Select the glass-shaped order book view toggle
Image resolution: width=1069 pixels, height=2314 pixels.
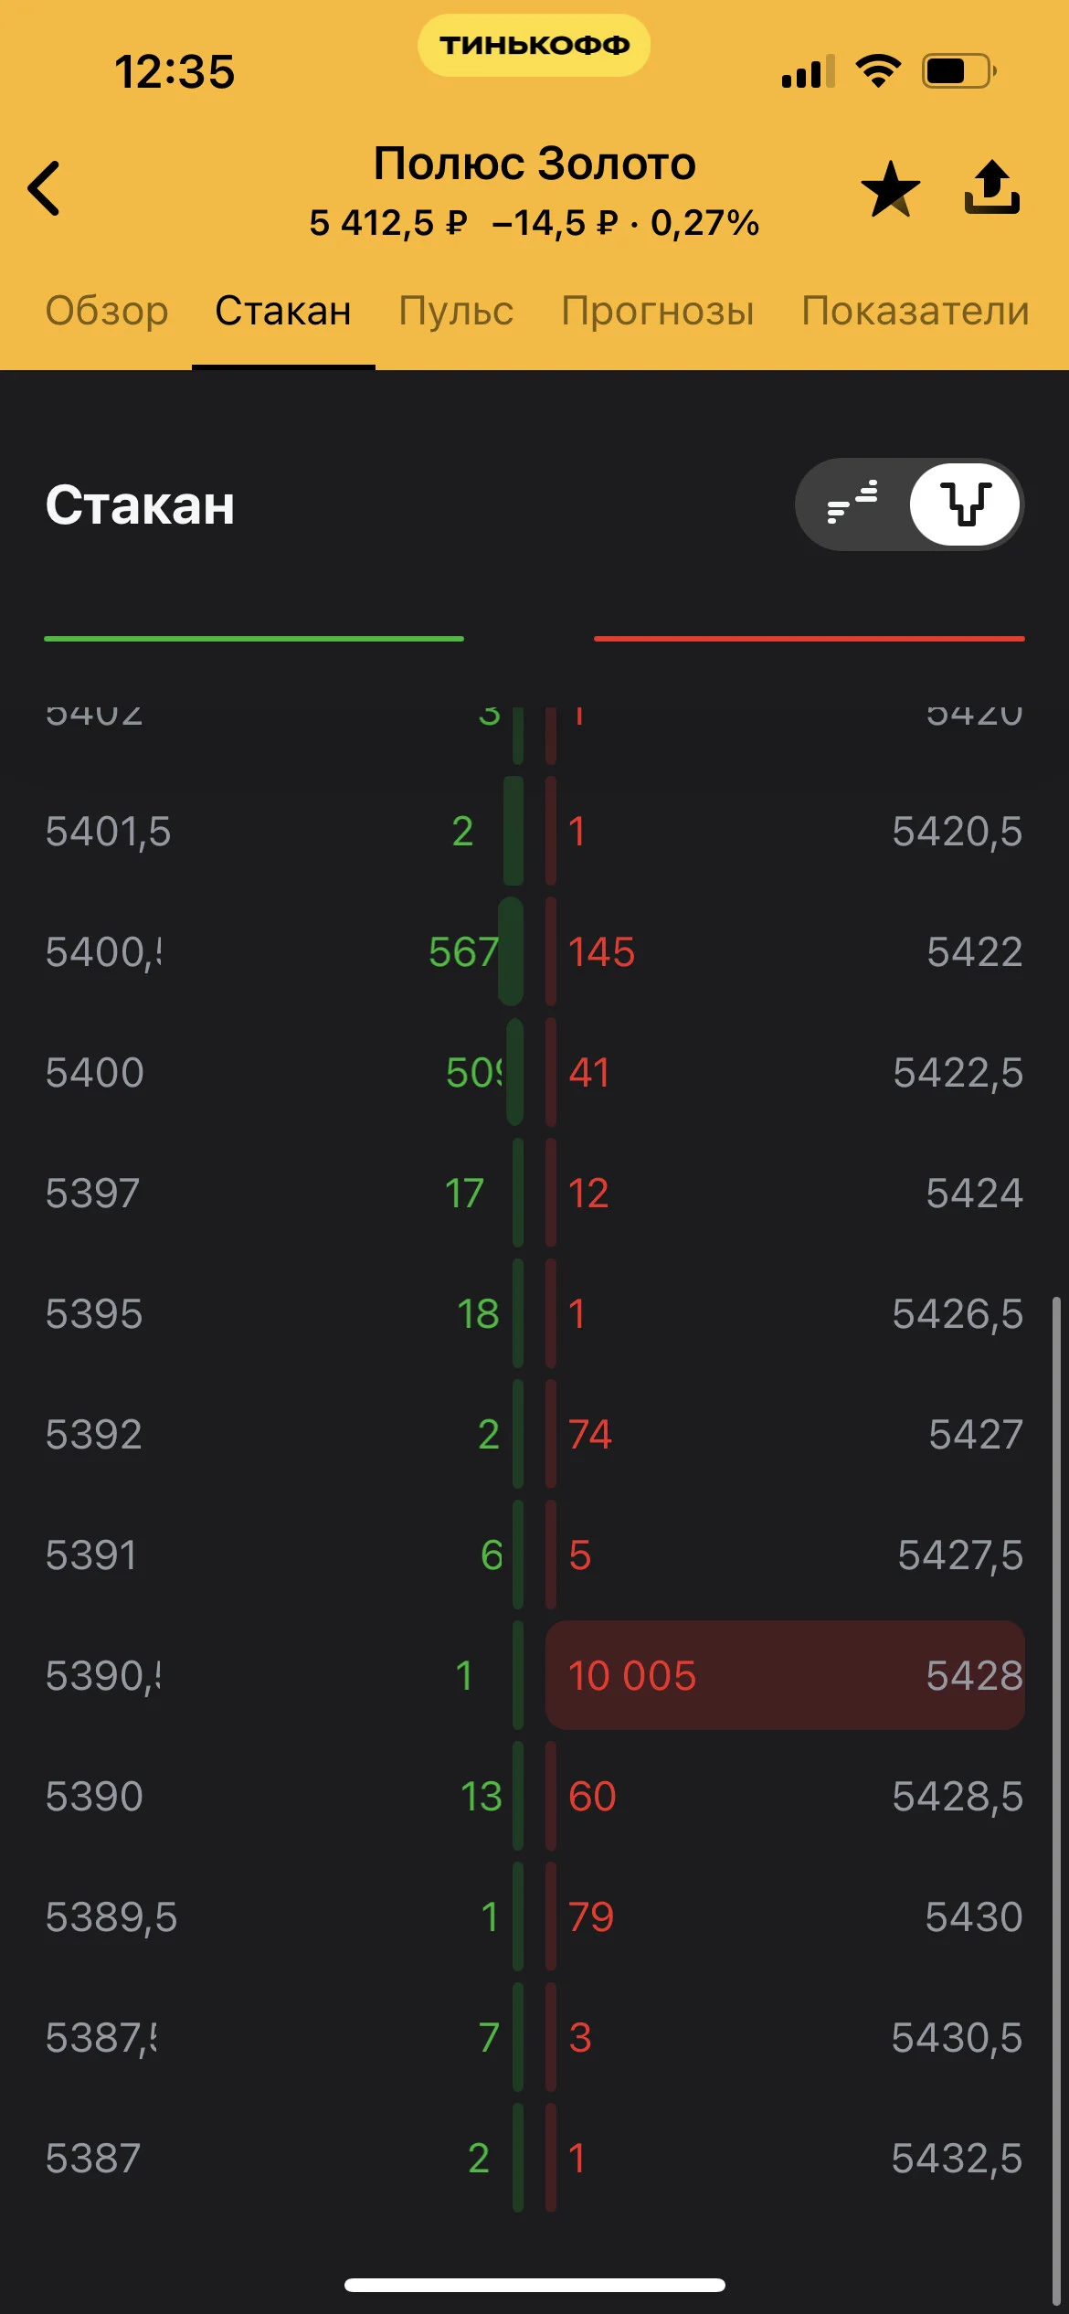point(966,504)
